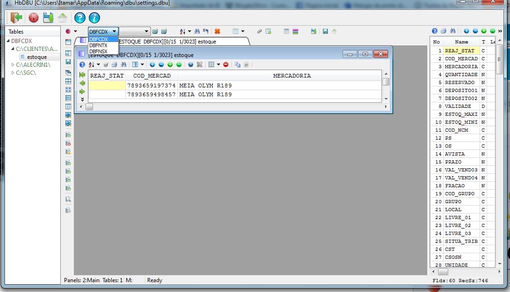Screen dimensions: 510x292
Task: Click blue plus icon in estoque window toolbar
Action: (152, 65)
